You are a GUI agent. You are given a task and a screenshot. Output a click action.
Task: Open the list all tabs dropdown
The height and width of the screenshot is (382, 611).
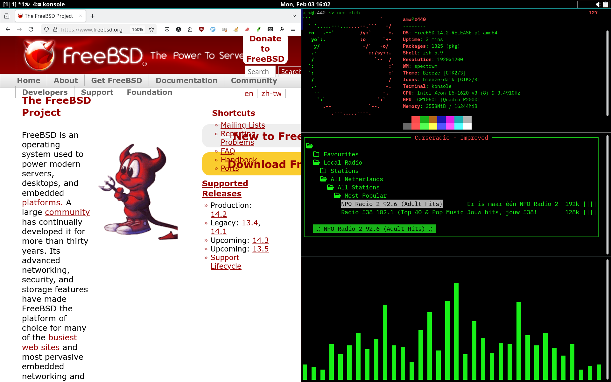[x=294, y=16]
